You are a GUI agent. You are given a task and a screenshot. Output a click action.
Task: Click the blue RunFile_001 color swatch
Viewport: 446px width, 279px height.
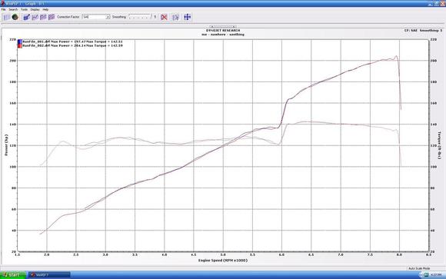pyautogui.click(x=20, y=42)
